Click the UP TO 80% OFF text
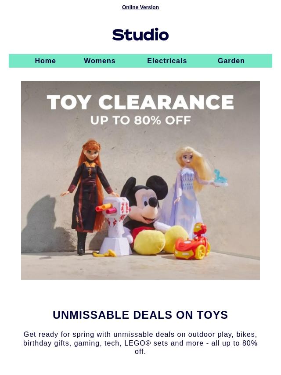The height and width of the screenshot is (375, 281). coord(140,120)
